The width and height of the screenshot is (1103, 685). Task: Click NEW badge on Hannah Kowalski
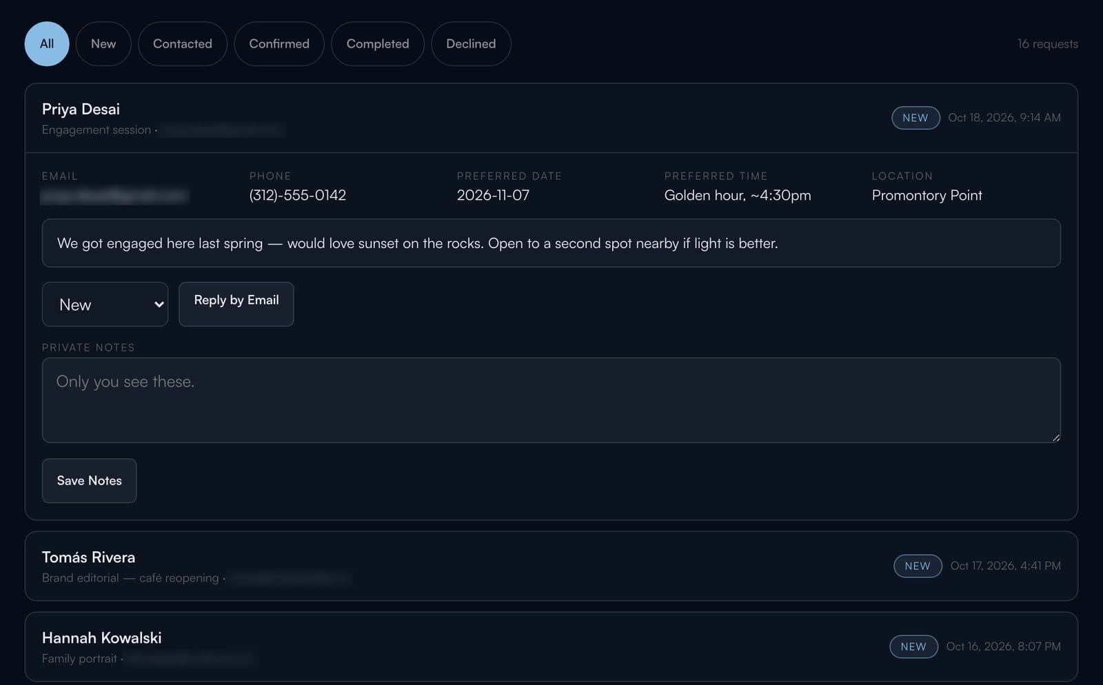[x=913, y=646]
